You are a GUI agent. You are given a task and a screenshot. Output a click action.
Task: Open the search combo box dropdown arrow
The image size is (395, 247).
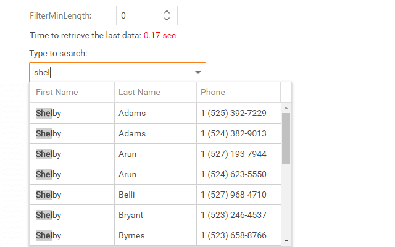click(x=197, y=72)
